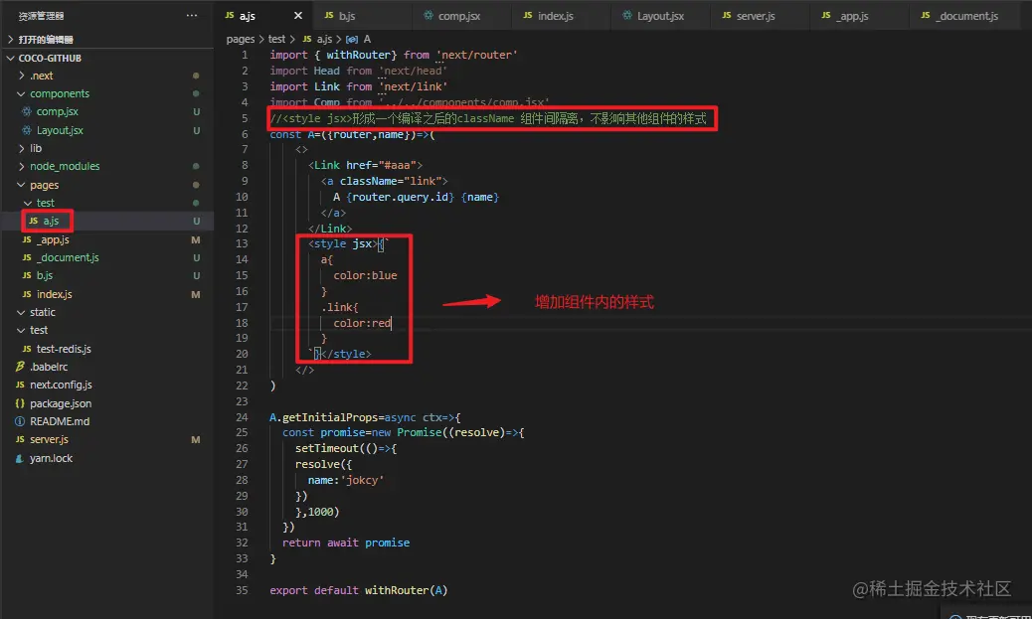The height and width of the screenshot is (619, 1032).
Task: Click the Link href="#aaa" code line
Action: pyautogui.click(x=365, y=165)
